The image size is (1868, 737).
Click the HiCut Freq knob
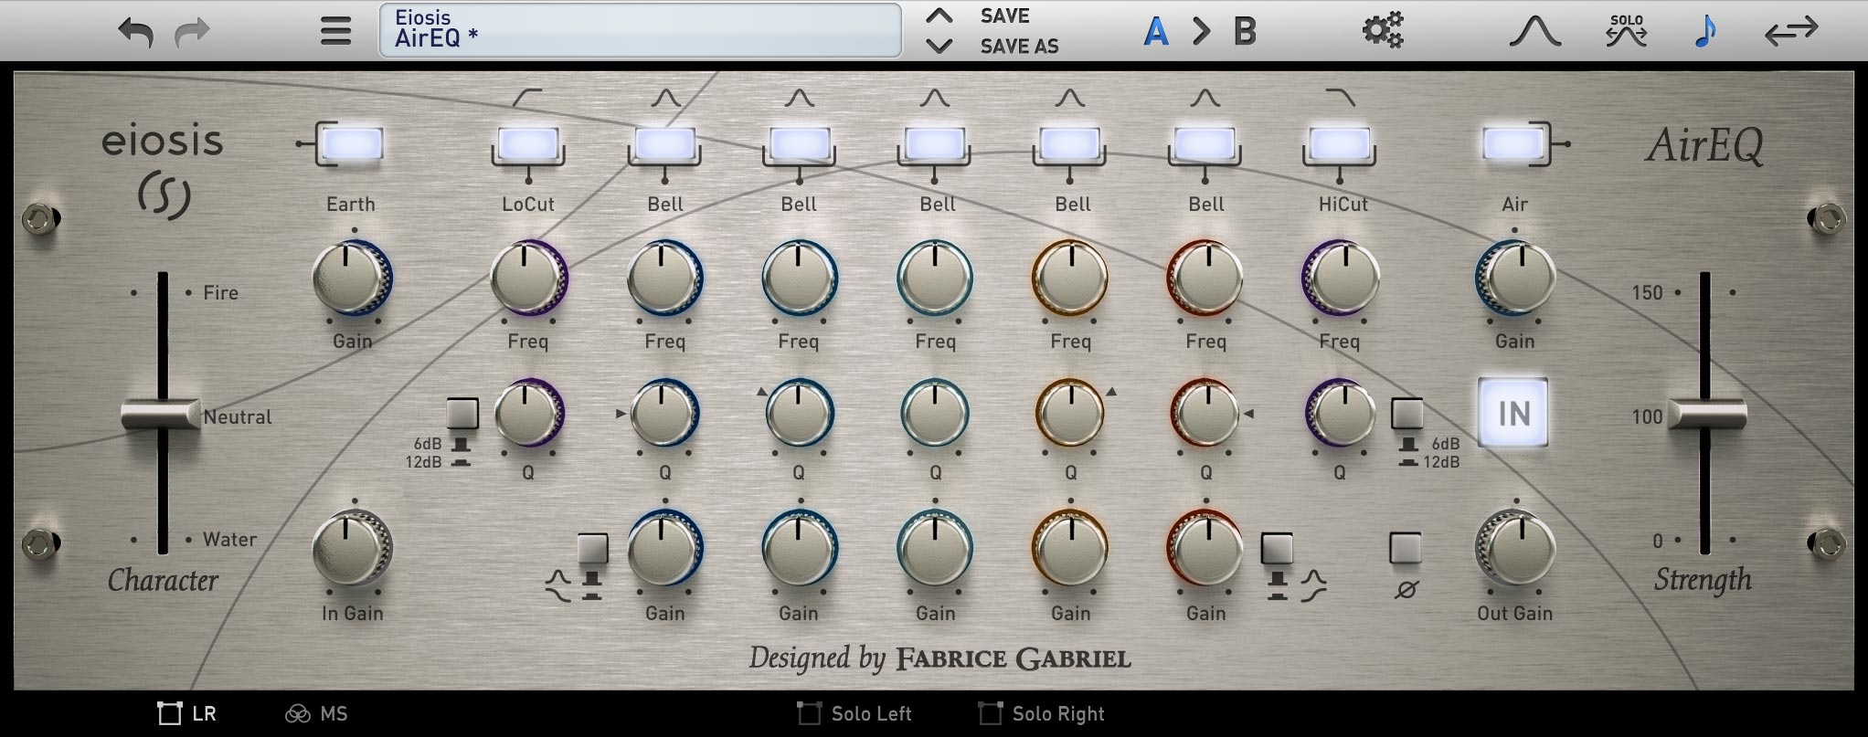click(x=1340, y=278)
